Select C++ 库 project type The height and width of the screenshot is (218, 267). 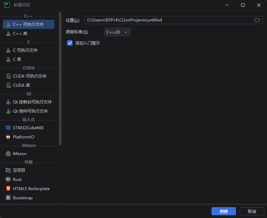point(29,33)
